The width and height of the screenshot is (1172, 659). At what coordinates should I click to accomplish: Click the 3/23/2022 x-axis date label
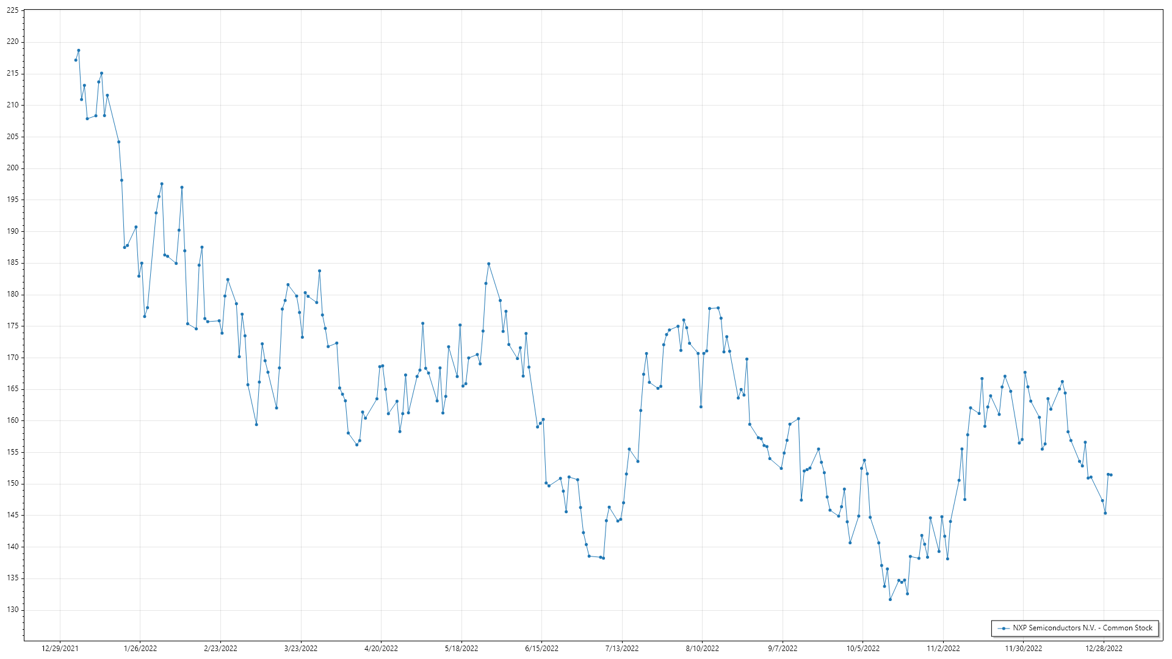point(301,648)
